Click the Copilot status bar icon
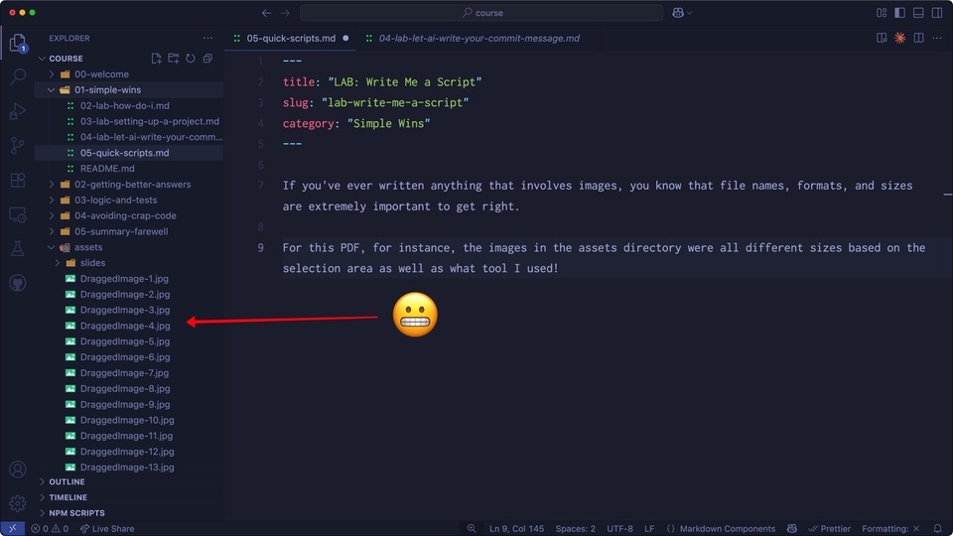This screenshot has height=536, width=953. (x=792, y=529)
